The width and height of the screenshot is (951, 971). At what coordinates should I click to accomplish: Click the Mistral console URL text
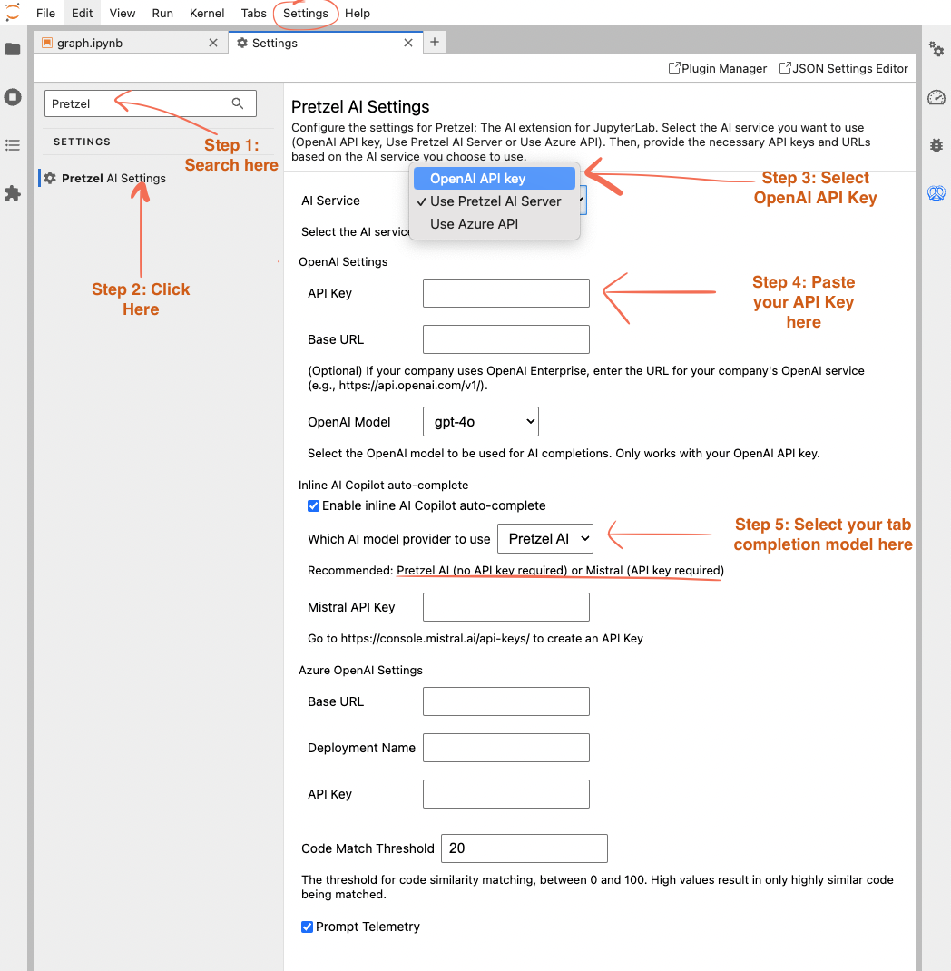436,639
